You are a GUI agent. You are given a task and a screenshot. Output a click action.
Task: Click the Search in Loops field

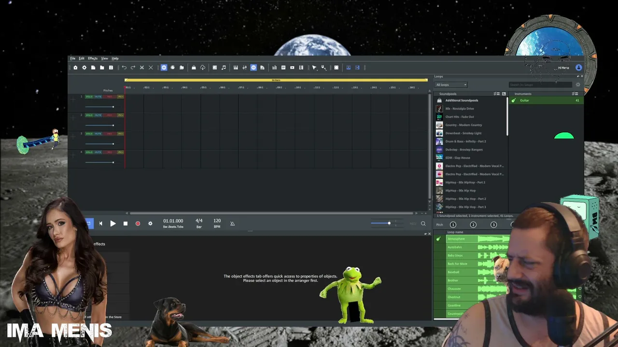pyautogui.click(x=540, y=85)
